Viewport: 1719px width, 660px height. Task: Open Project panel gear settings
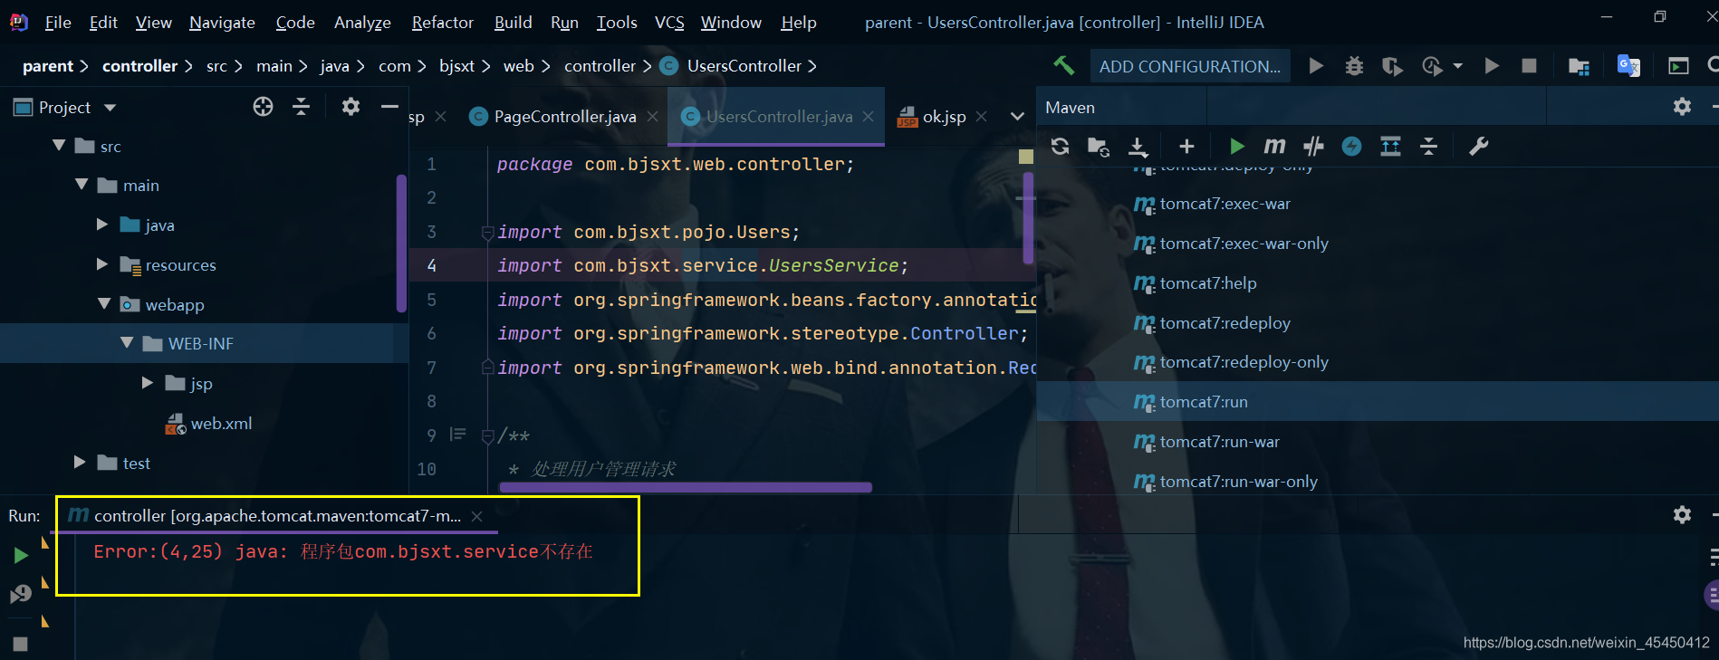351,107
